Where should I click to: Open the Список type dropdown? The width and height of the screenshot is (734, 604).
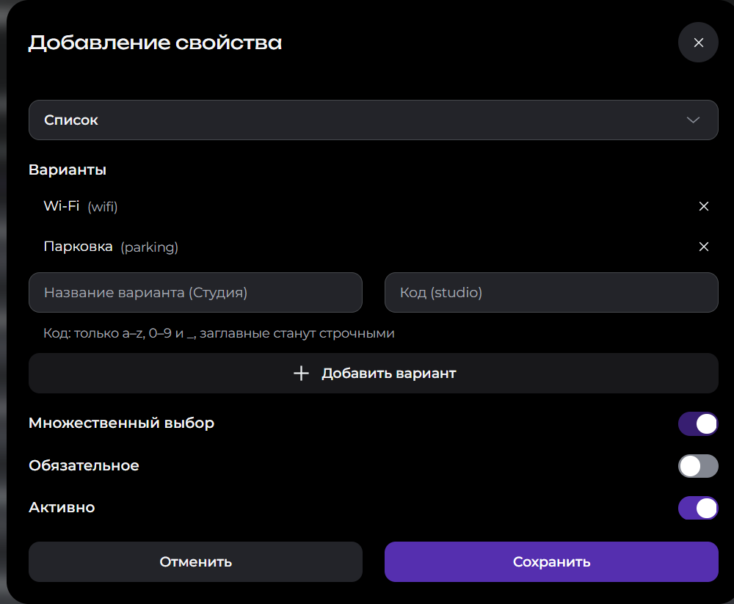pos(373,120)
